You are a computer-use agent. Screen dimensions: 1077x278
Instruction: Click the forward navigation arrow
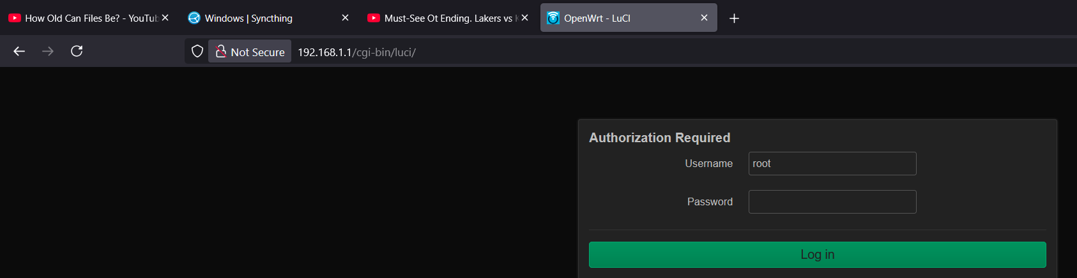click(48, 52)
